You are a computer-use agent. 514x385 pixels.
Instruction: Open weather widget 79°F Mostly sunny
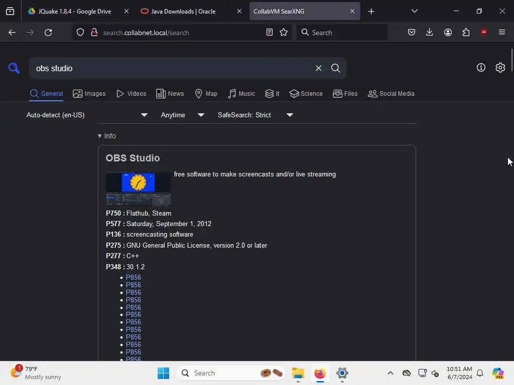pyautogui.click(x=36, y=373)
